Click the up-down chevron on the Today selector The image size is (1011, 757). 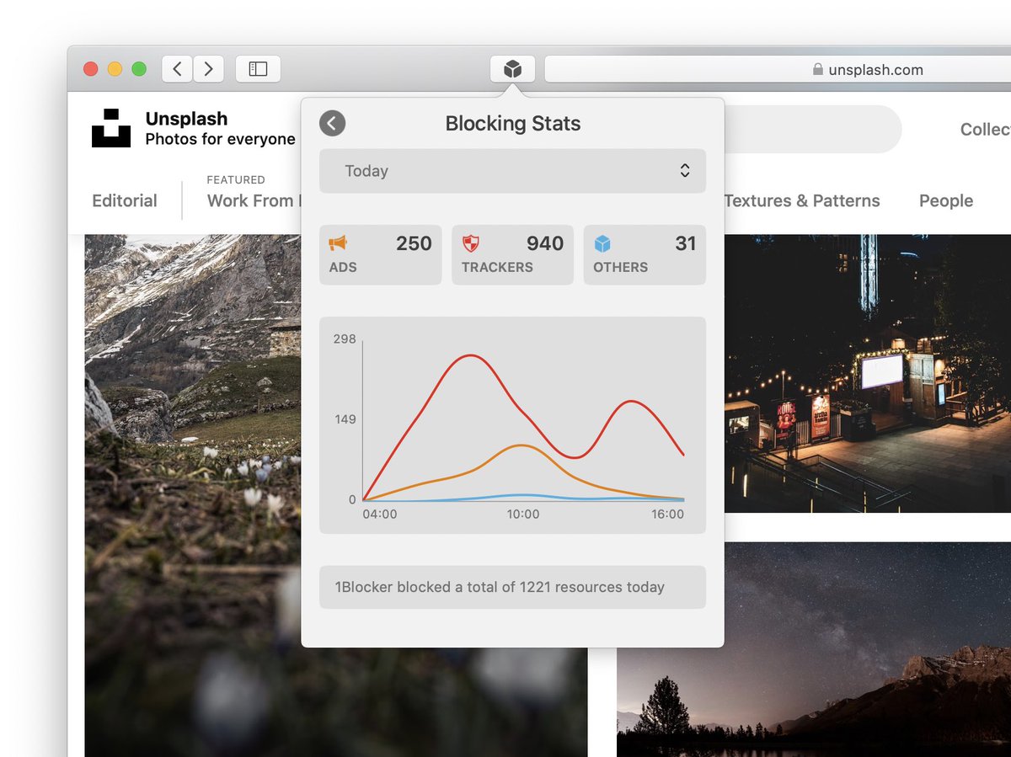(685, 170)
